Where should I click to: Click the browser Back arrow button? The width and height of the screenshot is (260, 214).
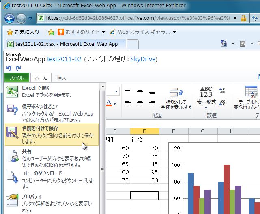(9, 18)
